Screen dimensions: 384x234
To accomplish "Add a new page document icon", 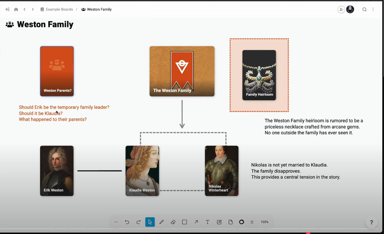I will click(230, 222).
